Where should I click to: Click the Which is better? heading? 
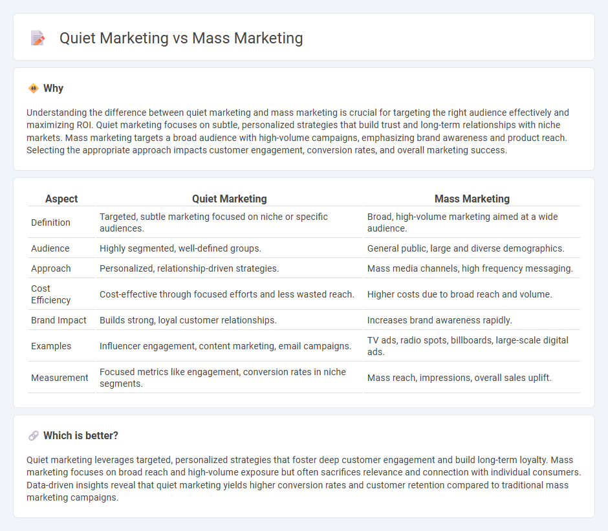pyautogui.click(x=81, y=435)
